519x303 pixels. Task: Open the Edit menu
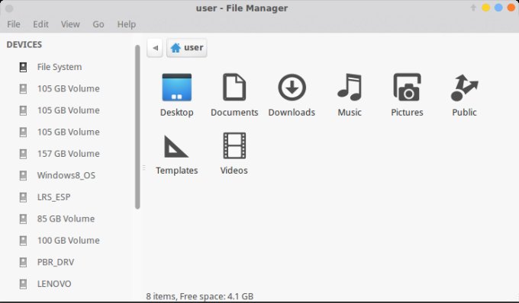40,24
